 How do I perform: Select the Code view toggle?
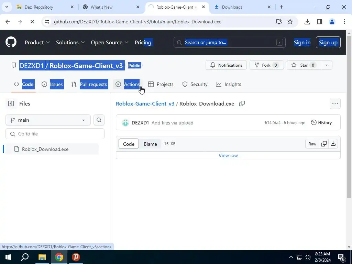(129, 144)
